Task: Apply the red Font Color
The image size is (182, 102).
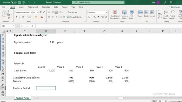Action: click(x=42, y=17)
